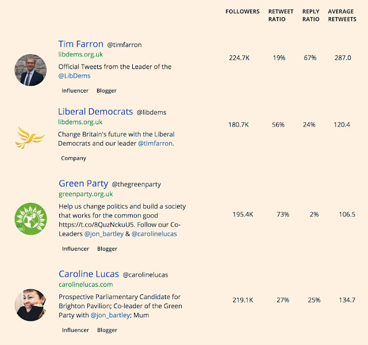Select the Blogger tag under Caroline Lucas
The width and height of the screenshot is (368, 345).
tap(107, 330)
